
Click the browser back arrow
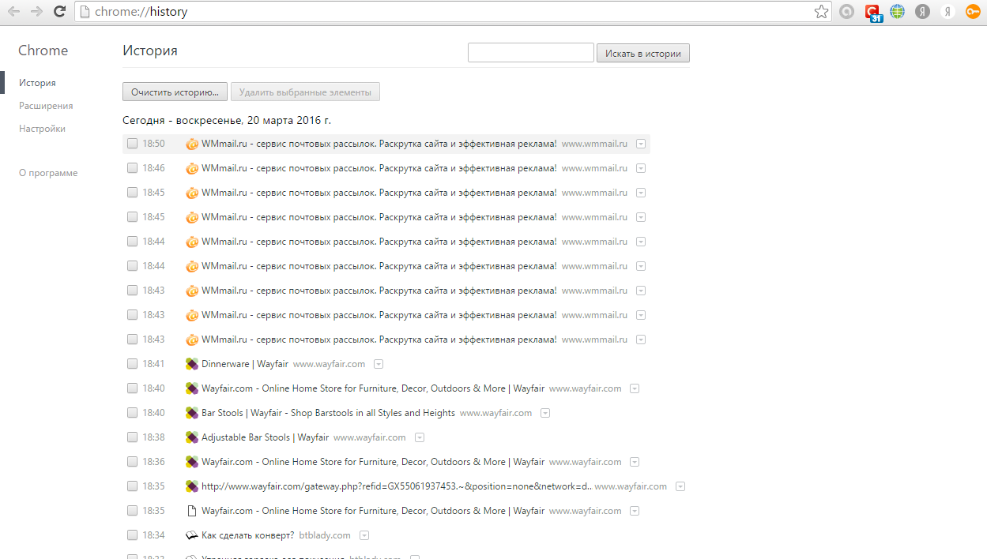click(x=13, y=12)
